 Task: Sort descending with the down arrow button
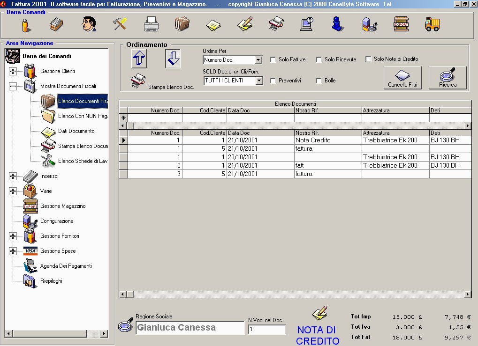click(x=173, y=58)
